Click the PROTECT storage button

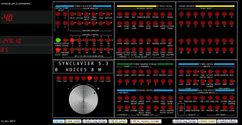click(163, 71)
